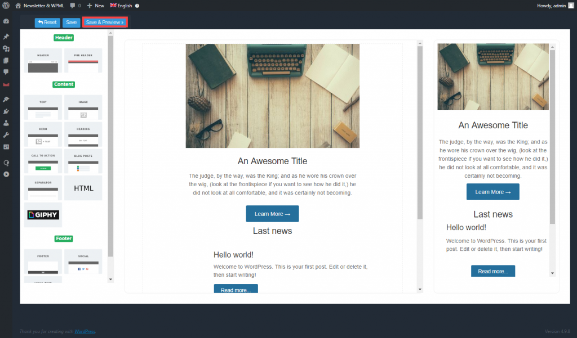Click Learn More in the mobile preview
Viewport: 577px width, 338px height.
tap(492, 192)
